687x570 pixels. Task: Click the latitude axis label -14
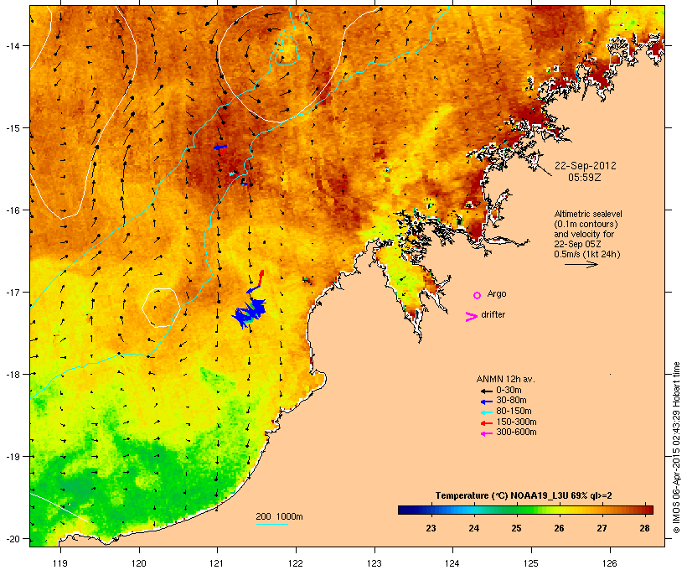click(12, 45)
